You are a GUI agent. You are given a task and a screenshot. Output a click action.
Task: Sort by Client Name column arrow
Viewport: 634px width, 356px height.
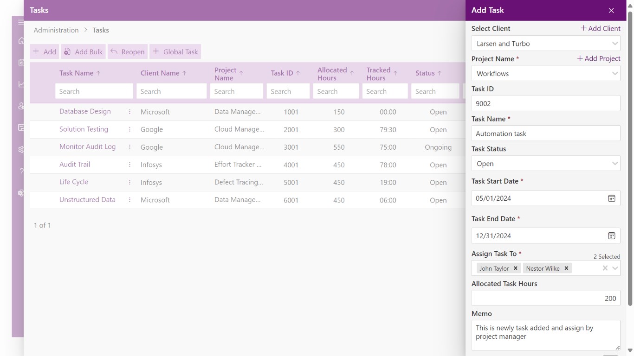click(x=184, y=73)
